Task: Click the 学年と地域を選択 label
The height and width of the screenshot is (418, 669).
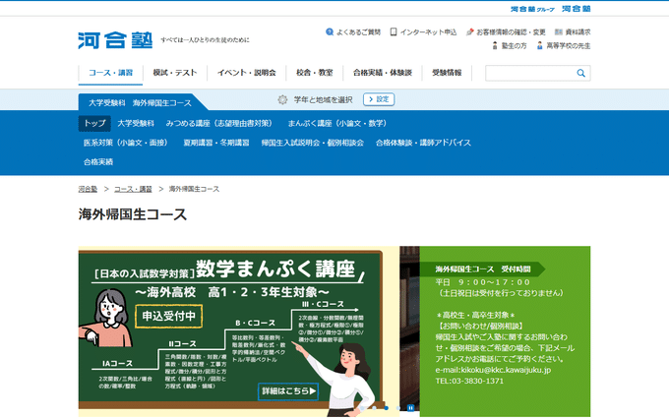Action: (x=323, y=99)
